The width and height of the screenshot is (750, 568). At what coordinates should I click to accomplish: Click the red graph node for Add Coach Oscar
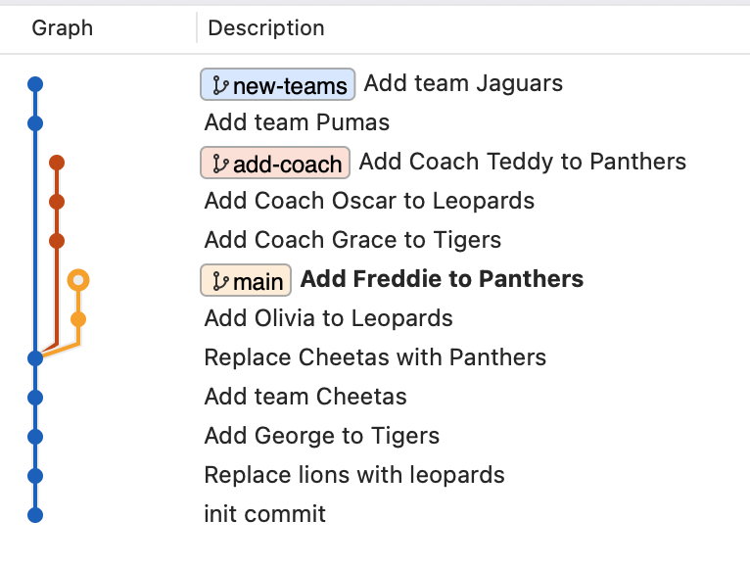(x=57, y=202)
